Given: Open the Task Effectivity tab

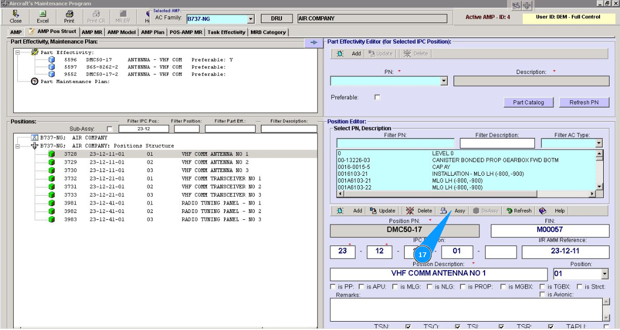Looking at the screenshot, I should pyautogui.click(x=226, y=32).
